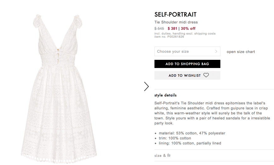Click the 30% off discount label
The height and width of the screenshot is (165, 274).
tap(188, 28)
